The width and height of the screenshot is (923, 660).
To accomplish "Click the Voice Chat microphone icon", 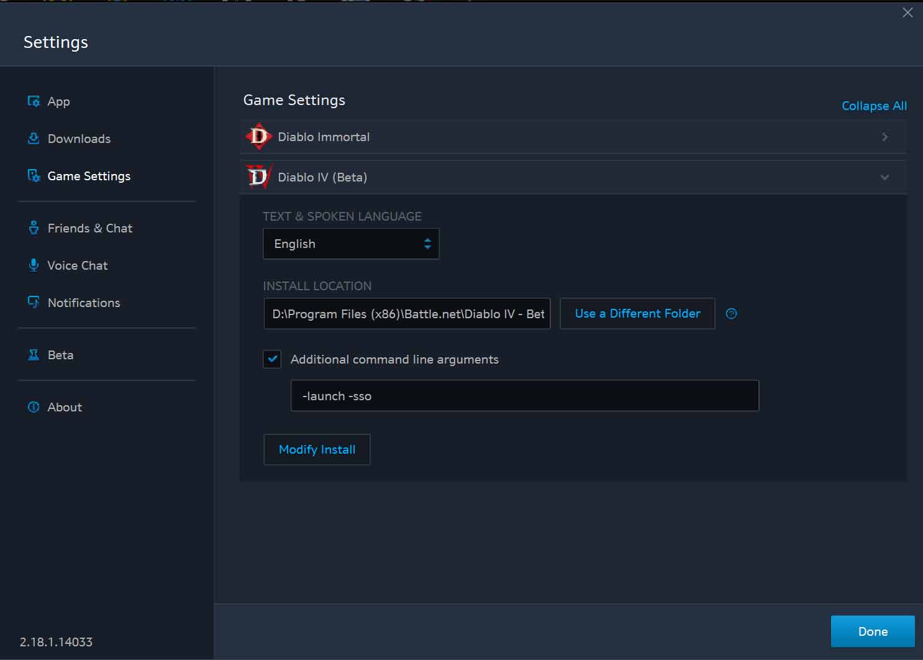I will (34, 265).
